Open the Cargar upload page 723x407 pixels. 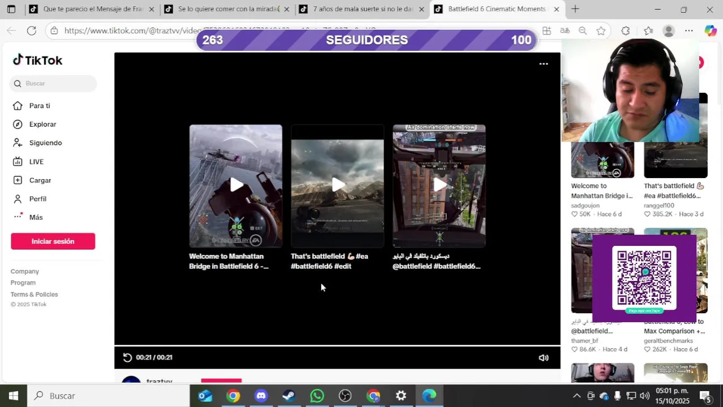40,180
